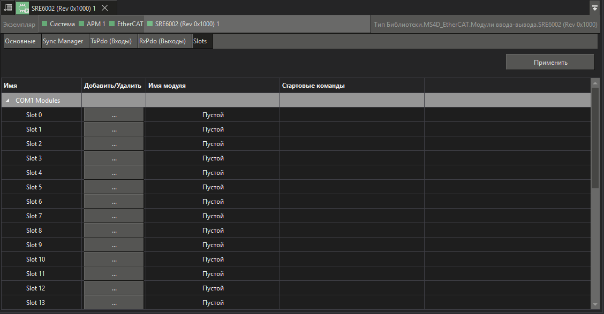Click Пустой module name for Slot 9
The width and height of the screenshot is (604, 314).
(x=213, y=245)
